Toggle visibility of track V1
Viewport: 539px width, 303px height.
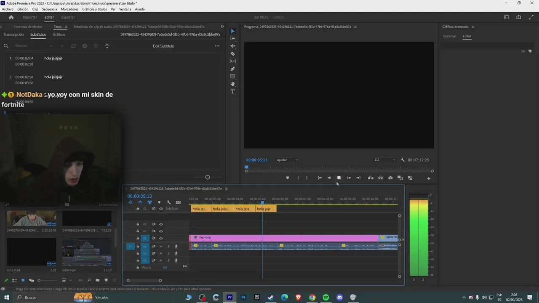click(x=161, y=238)
